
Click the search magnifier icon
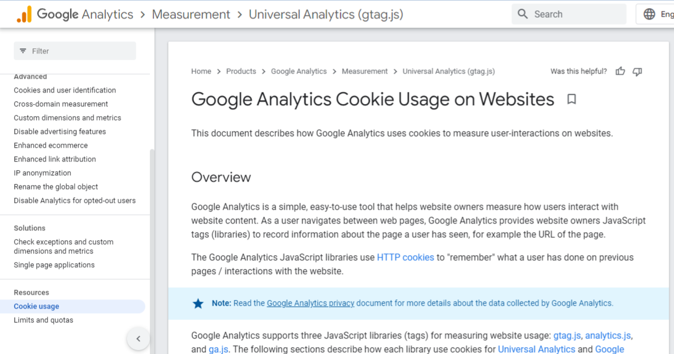pyautogui.click(x=522, y=14)
